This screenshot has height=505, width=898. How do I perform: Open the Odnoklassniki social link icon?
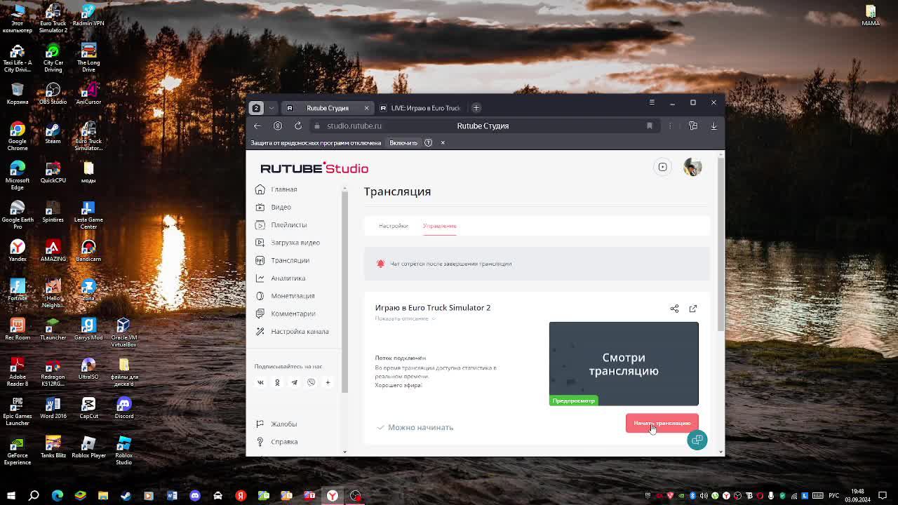pos(277,382)
